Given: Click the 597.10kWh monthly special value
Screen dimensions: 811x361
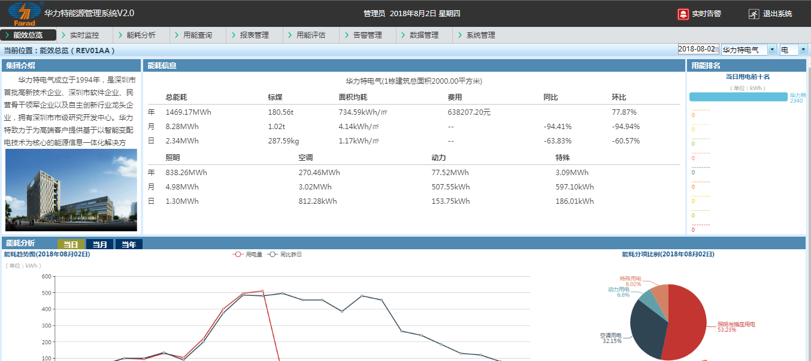Looking at the screenshot, I should (x=574, y=186).
